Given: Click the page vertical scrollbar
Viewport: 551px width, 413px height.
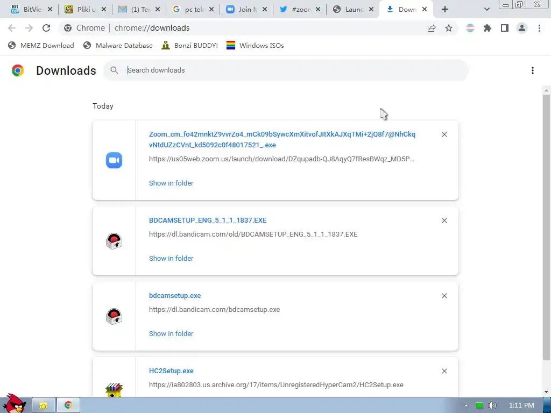Looking at the screenshot, I should (546, 227).
